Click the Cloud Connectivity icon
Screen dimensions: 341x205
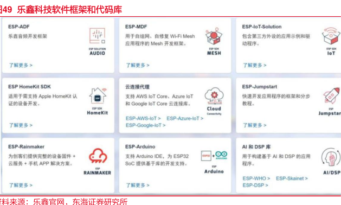(214, 101)
